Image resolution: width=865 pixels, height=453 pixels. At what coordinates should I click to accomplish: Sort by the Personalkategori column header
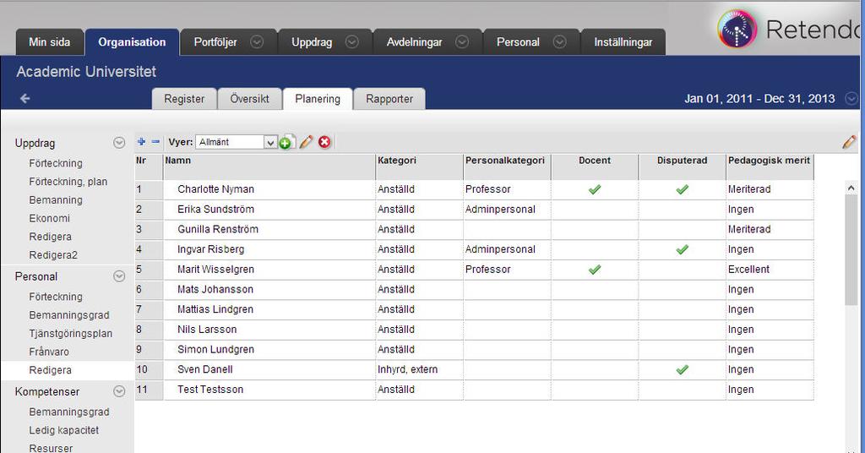(507, 166)
